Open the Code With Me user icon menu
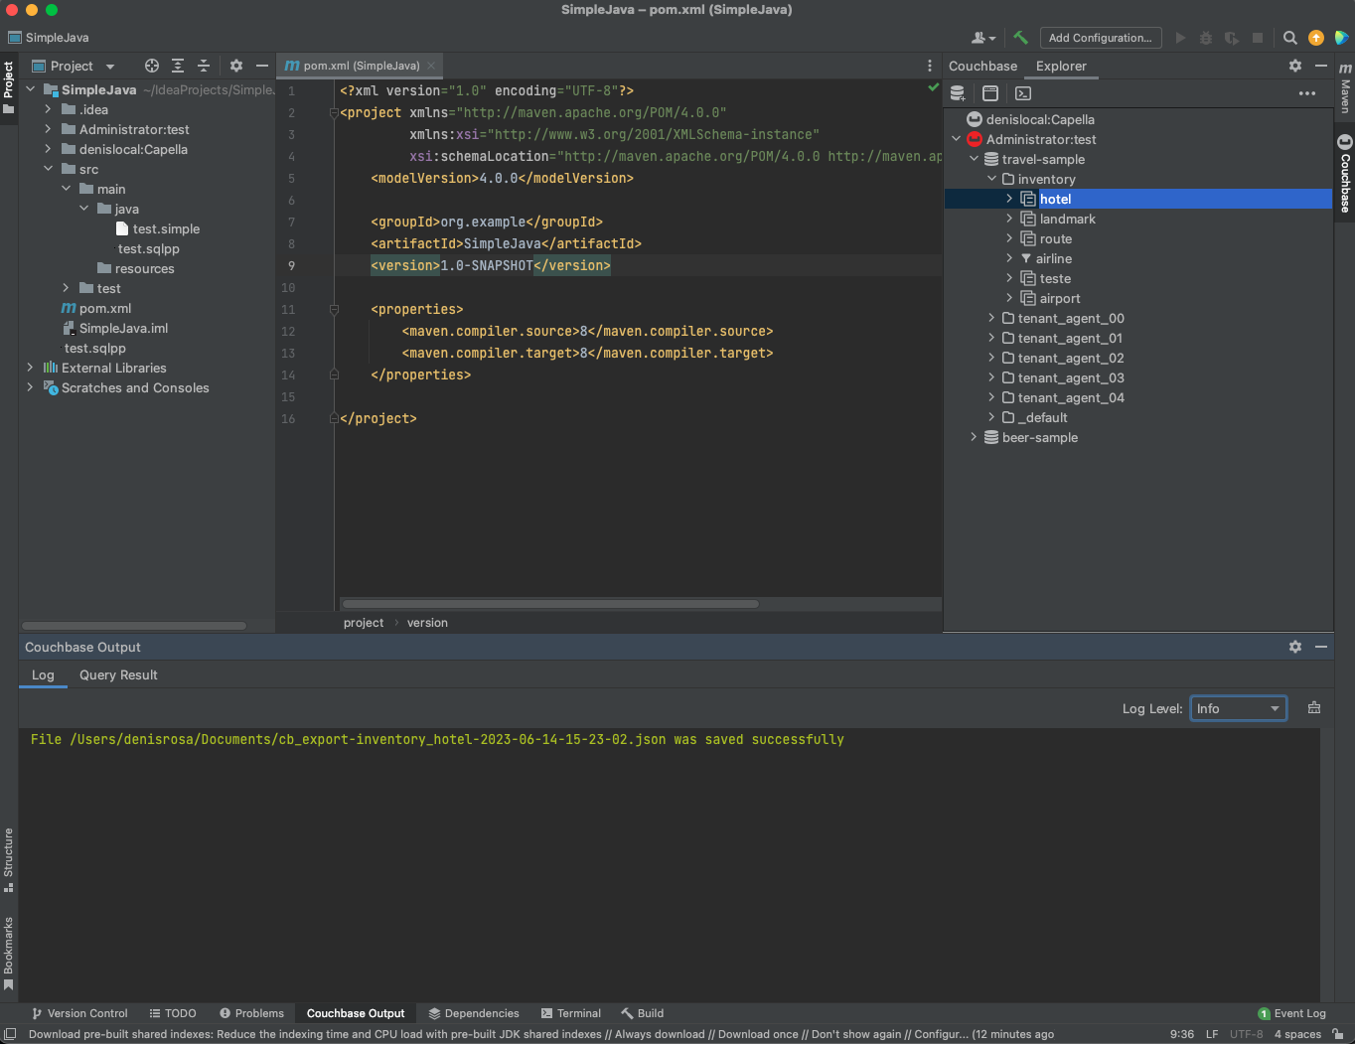Image resolution: width=1355 pixels, height=1044 pixels. 983,38
